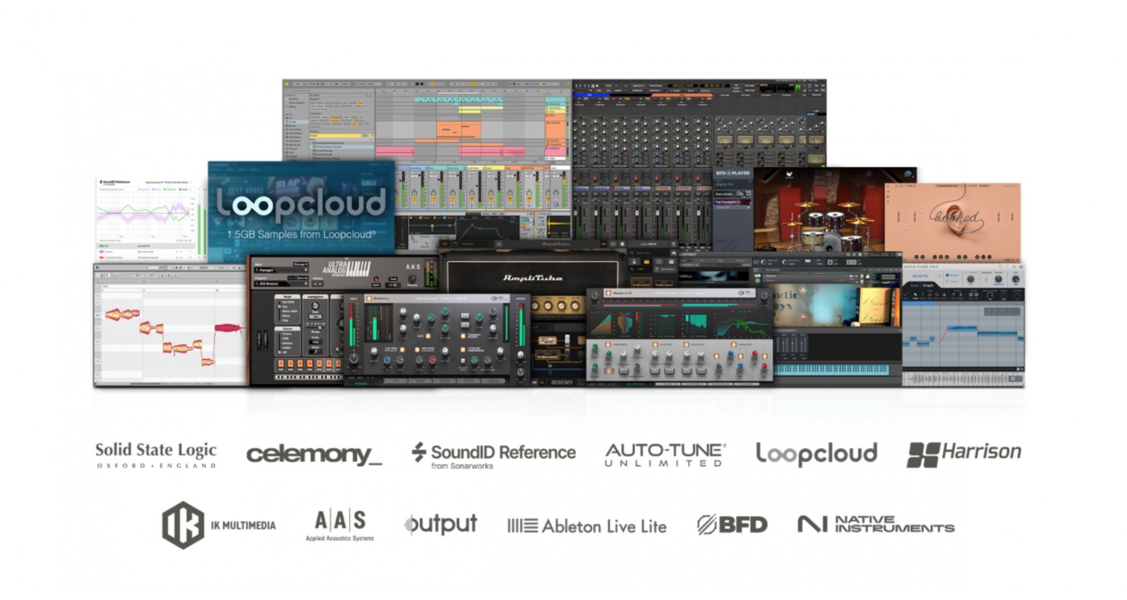Open the Melodyne pitch blobs screenshot

pos(170,328)
